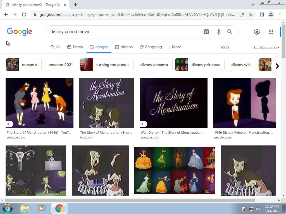
Task: View site security lock info
Action: (x=35, y=14)
